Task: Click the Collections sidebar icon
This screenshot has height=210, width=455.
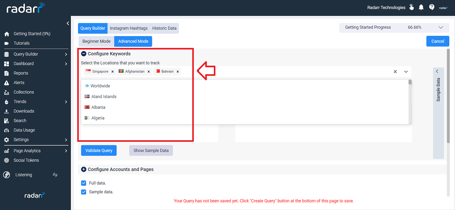Action: pos(6,92)
